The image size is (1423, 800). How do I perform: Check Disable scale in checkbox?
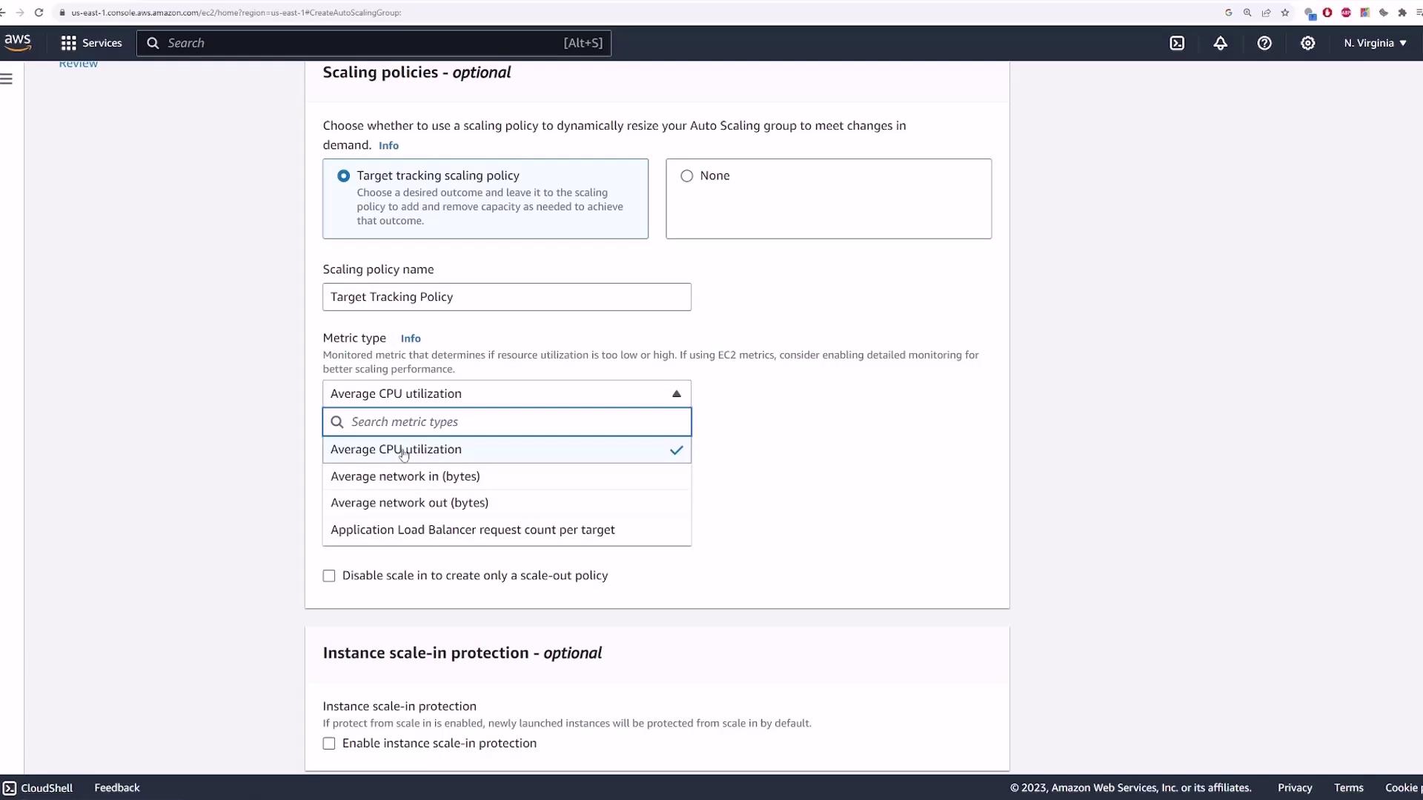point(329,576)
